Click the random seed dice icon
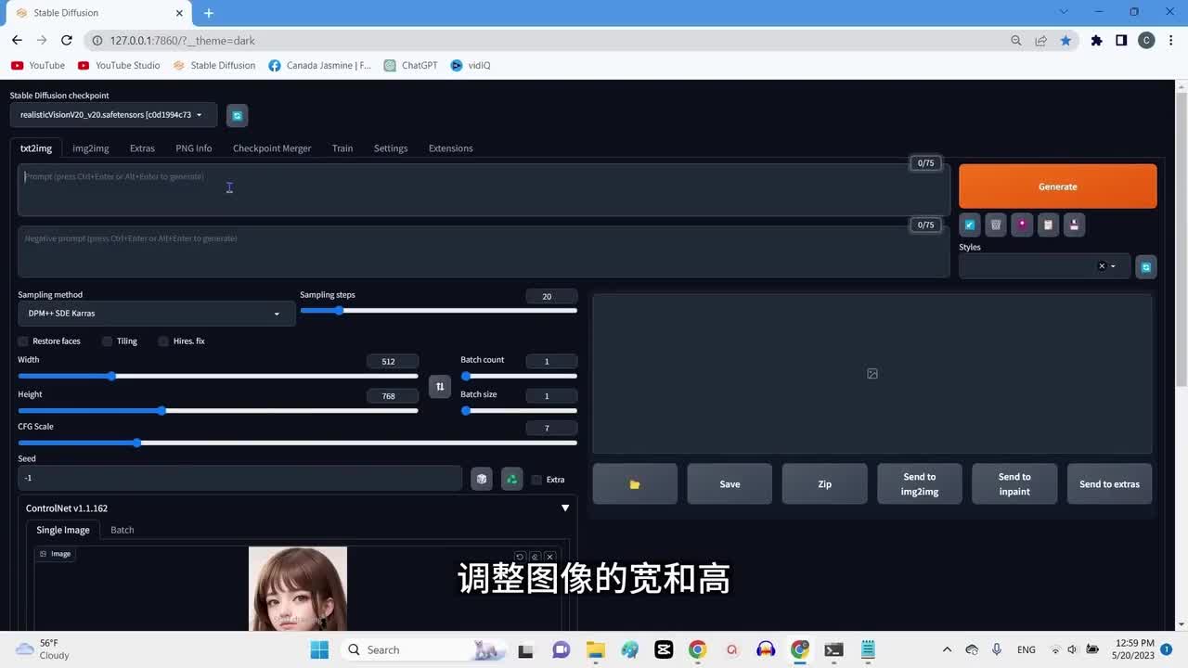The height and width of the screenshot is (668, 1188). (481, 479)
